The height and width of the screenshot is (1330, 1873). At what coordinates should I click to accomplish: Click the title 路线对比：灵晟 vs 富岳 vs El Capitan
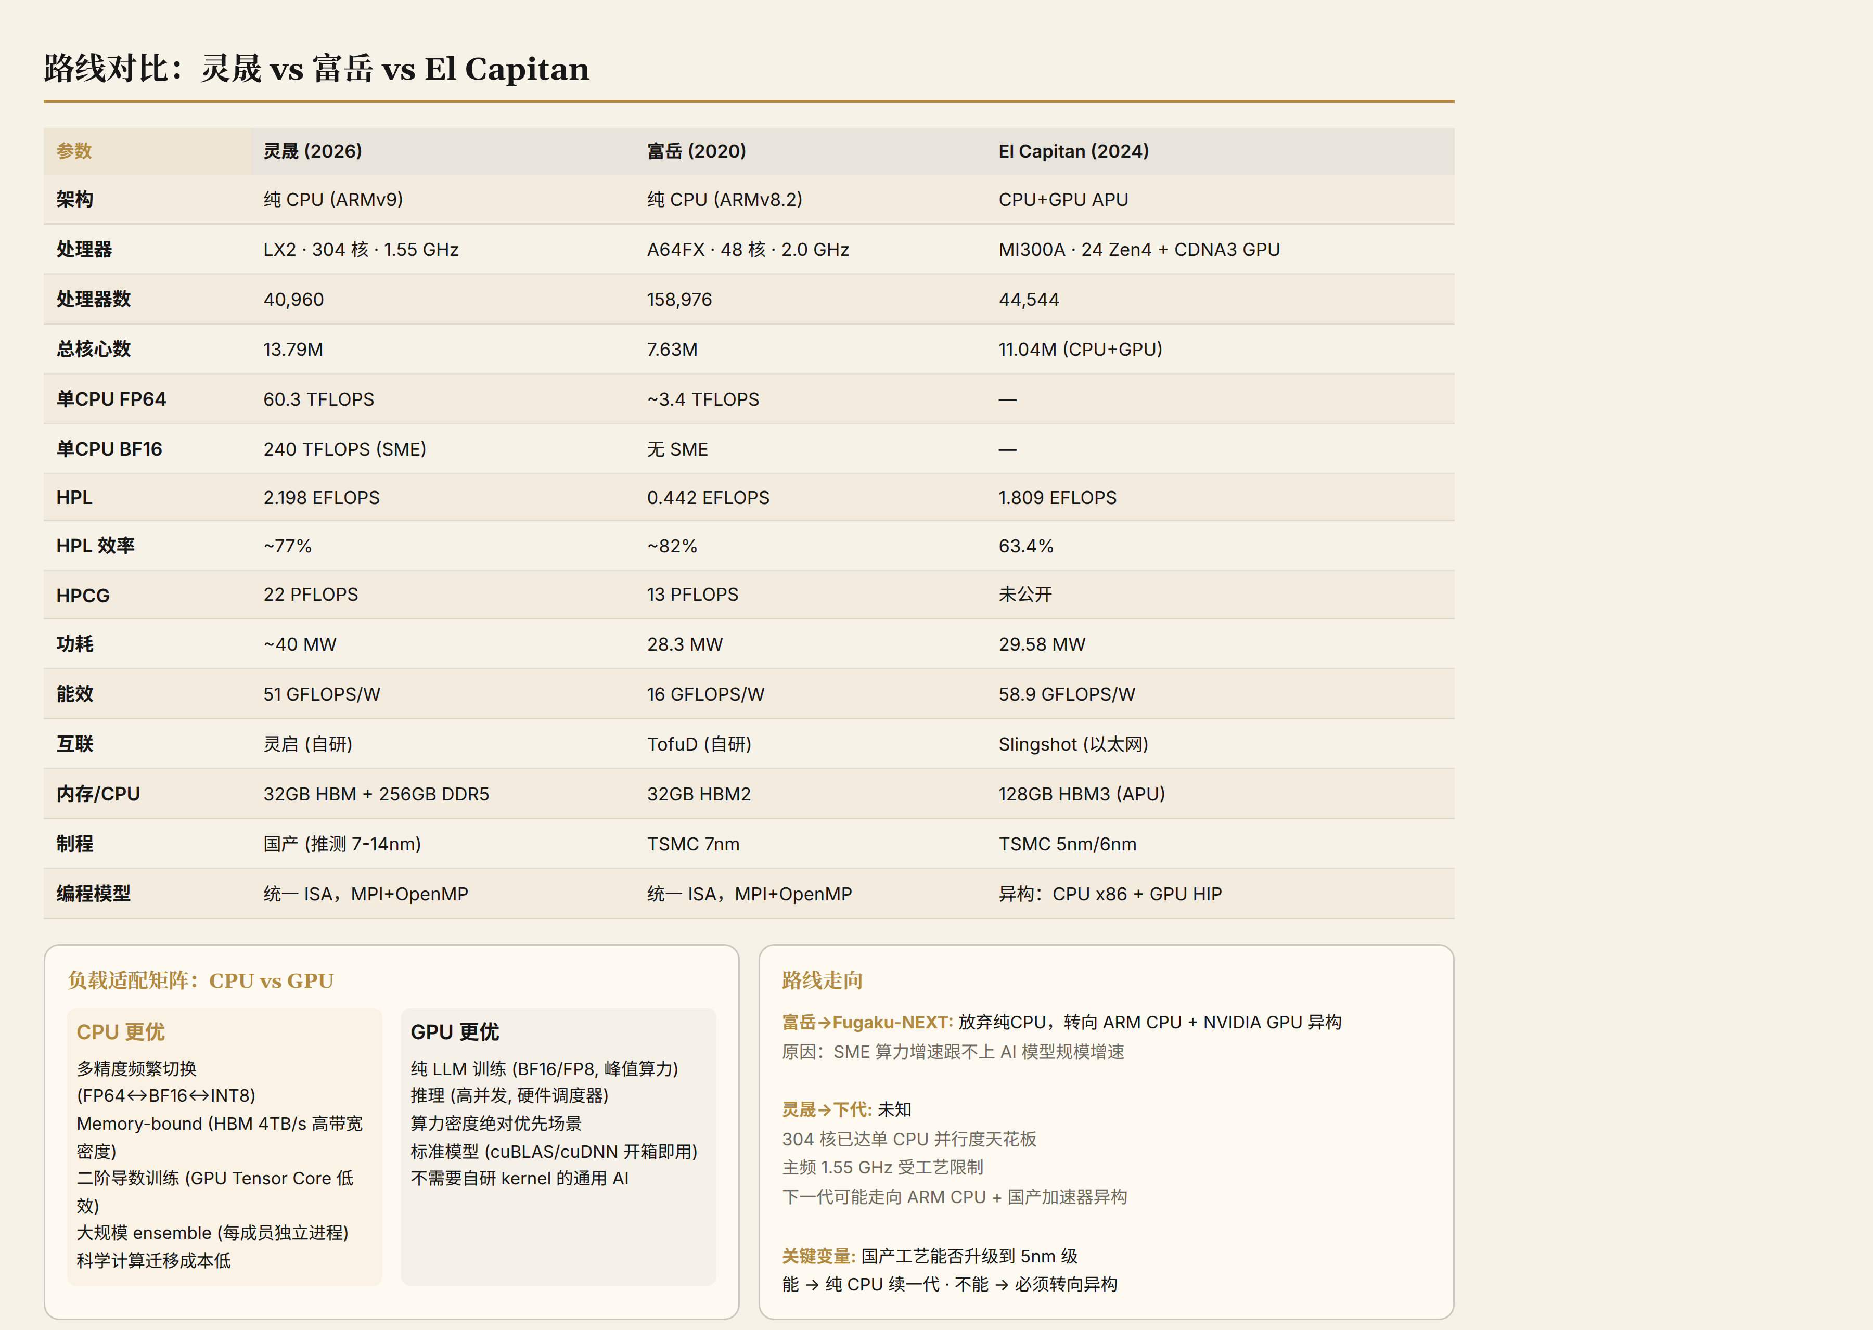click(316, 69)
